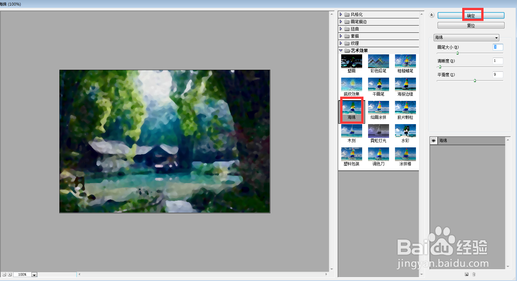Click the 复位 reset button
Screen dimensions: 517x281
[x=471, y=25]
